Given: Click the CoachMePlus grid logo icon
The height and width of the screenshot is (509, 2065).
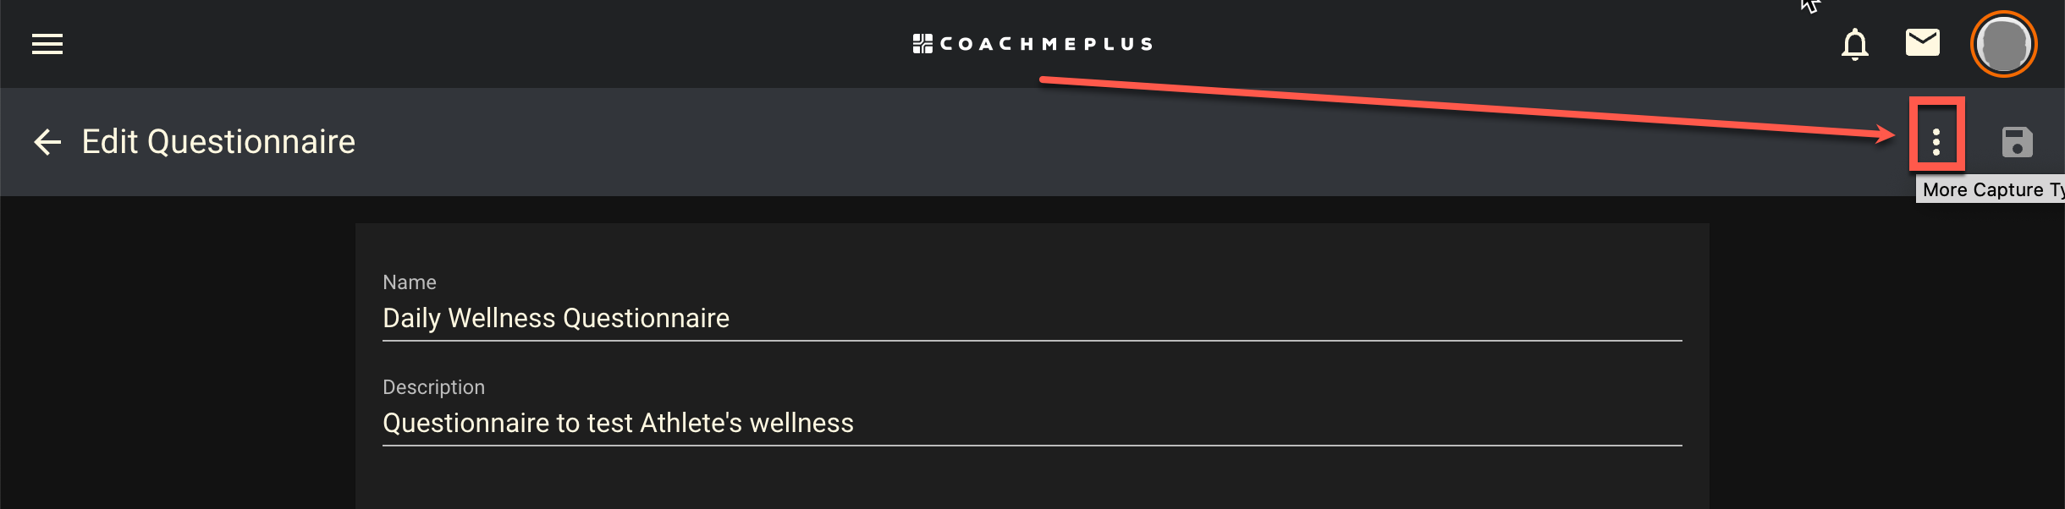Looking at the screenshot, I should click(922, 44).
